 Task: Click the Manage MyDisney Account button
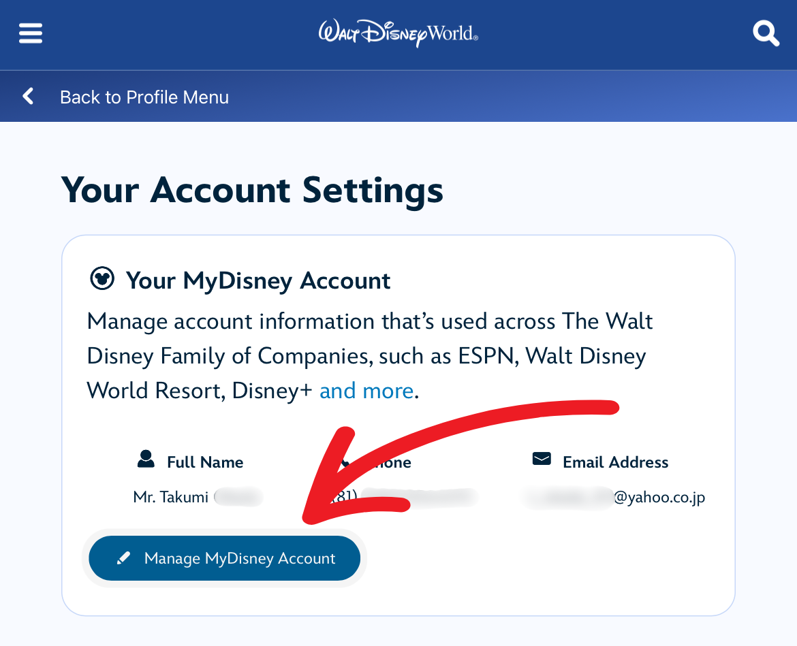[x=225, y=558]
